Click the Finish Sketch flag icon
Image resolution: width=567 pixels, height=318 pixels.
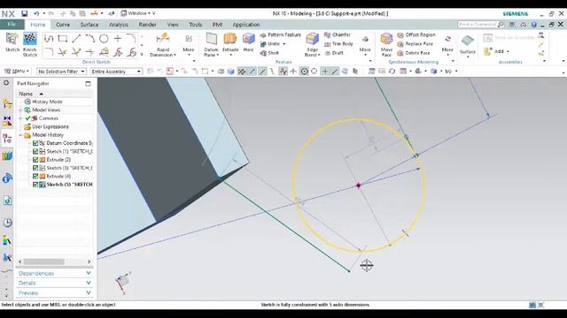pos(29,39)
